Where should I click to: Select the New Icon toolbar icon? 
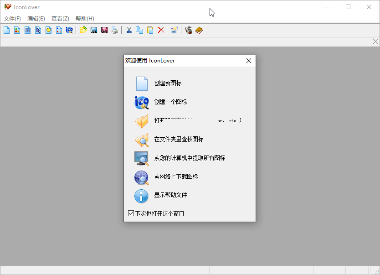(6, 30)
